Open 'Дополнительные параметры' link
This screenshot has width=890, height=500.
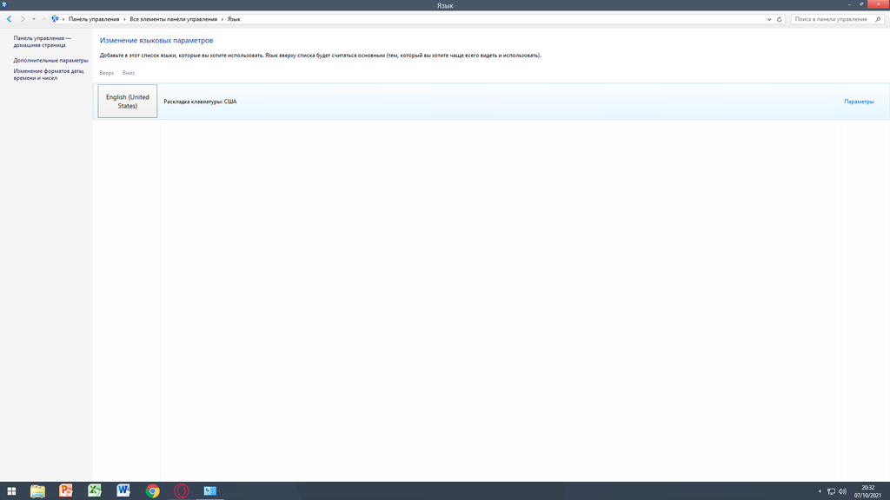point(50,60)
